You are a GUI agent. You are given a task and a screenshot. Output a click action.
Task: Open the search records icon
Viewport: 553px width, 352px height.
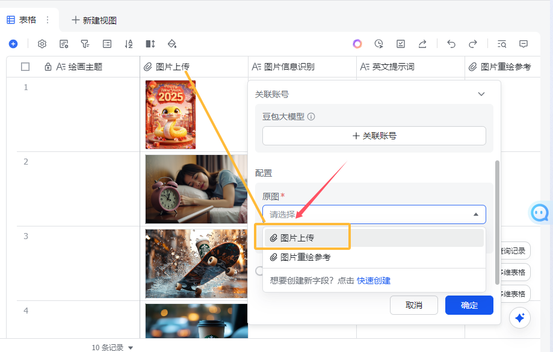pos(501,44)
